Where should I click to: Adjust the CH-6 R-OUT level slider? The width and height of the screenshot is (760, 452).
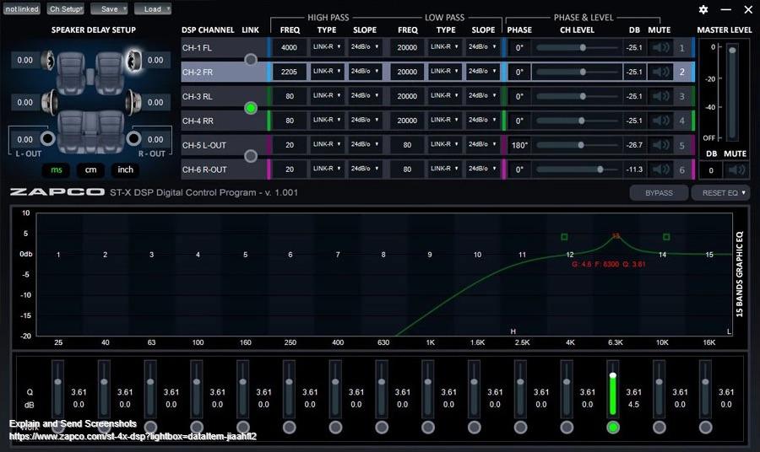point(600,169)
